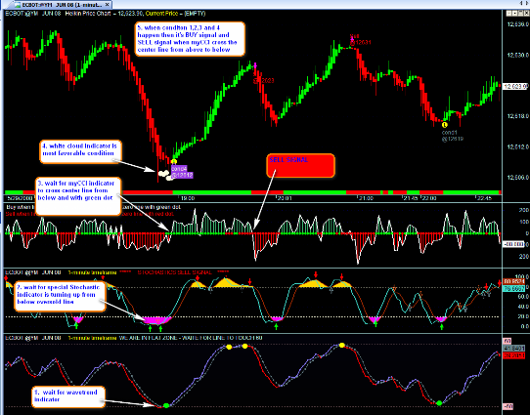530x415 pixels.
Task: Click the 12,606.0 price axis label
Action: tap(517, 177)
